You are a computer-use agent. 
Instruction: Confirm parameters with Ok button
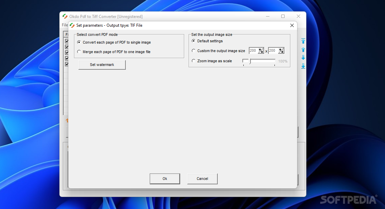tap(165, 179)
